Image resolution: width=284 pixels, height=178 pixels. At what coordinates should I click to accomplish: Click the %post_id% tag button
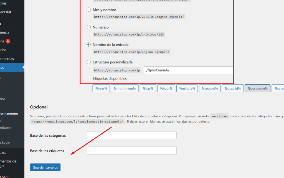point(233,88)
